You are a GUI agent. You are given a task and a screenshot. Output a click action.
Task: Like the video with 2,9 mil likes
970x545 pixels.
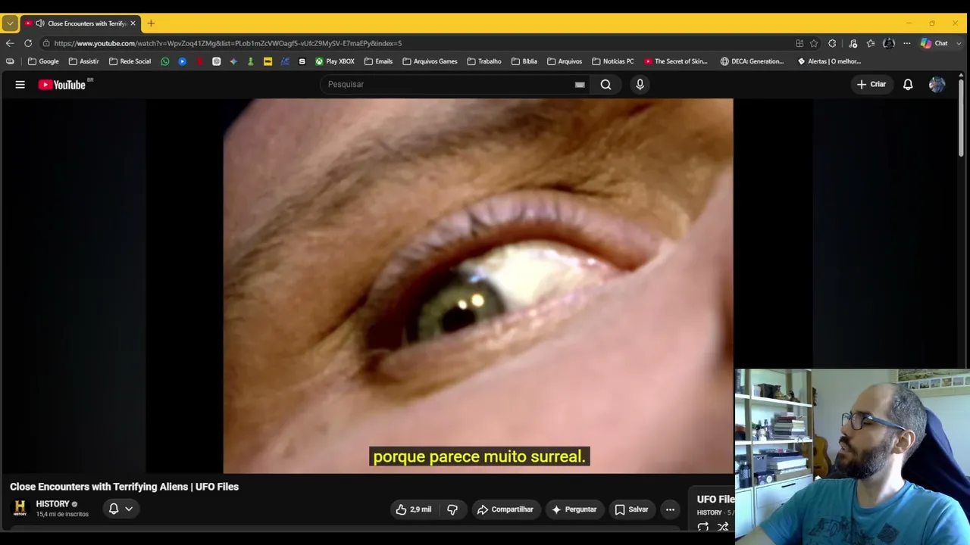point(413,509)
